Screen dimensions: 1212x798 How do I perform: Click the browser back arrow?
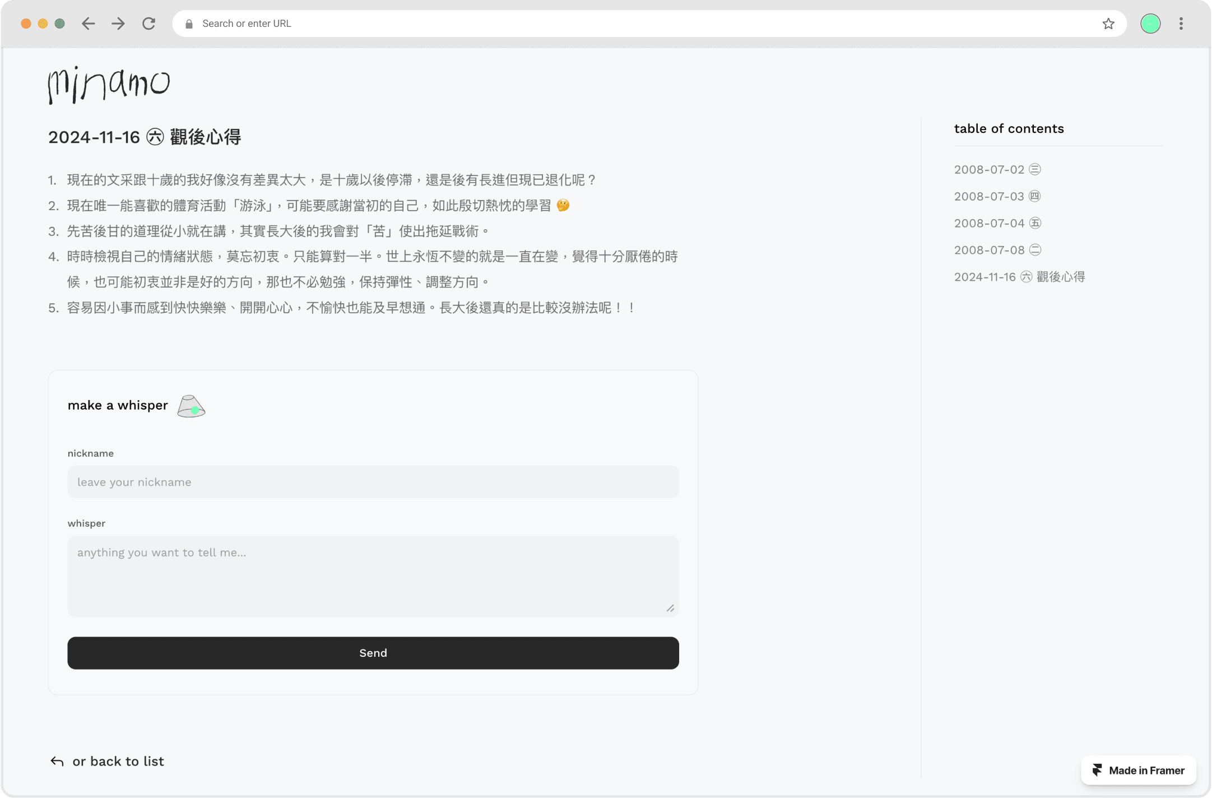pos(89,24)
